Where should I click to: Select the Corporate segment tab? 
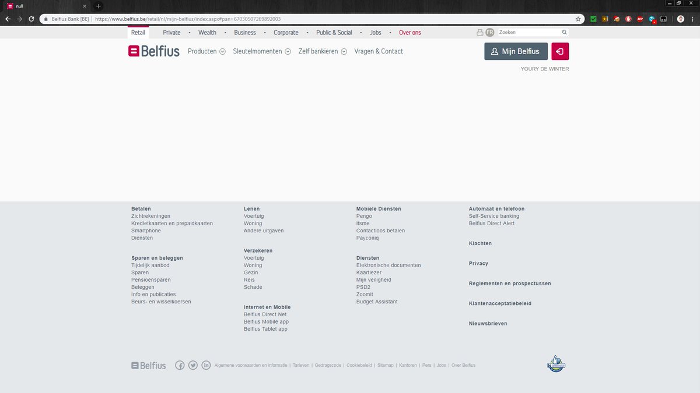pos(286,33)
